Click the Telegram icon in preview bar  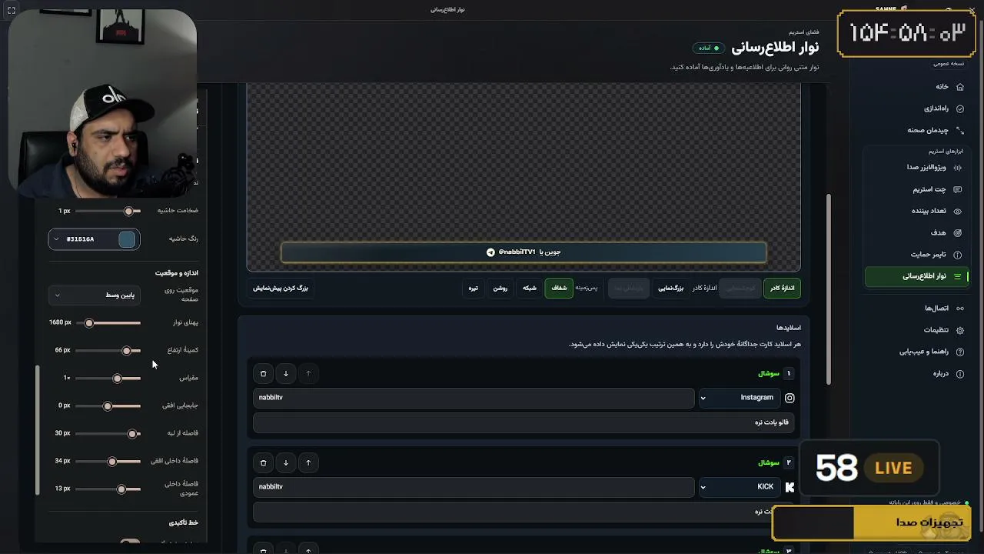tap(490, 252)
